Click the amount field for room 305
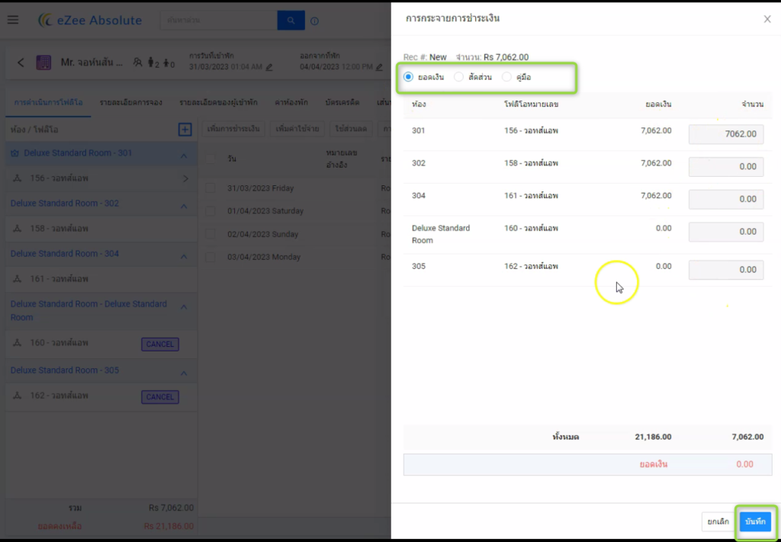781x542 pixels. (x=726, y=270)
